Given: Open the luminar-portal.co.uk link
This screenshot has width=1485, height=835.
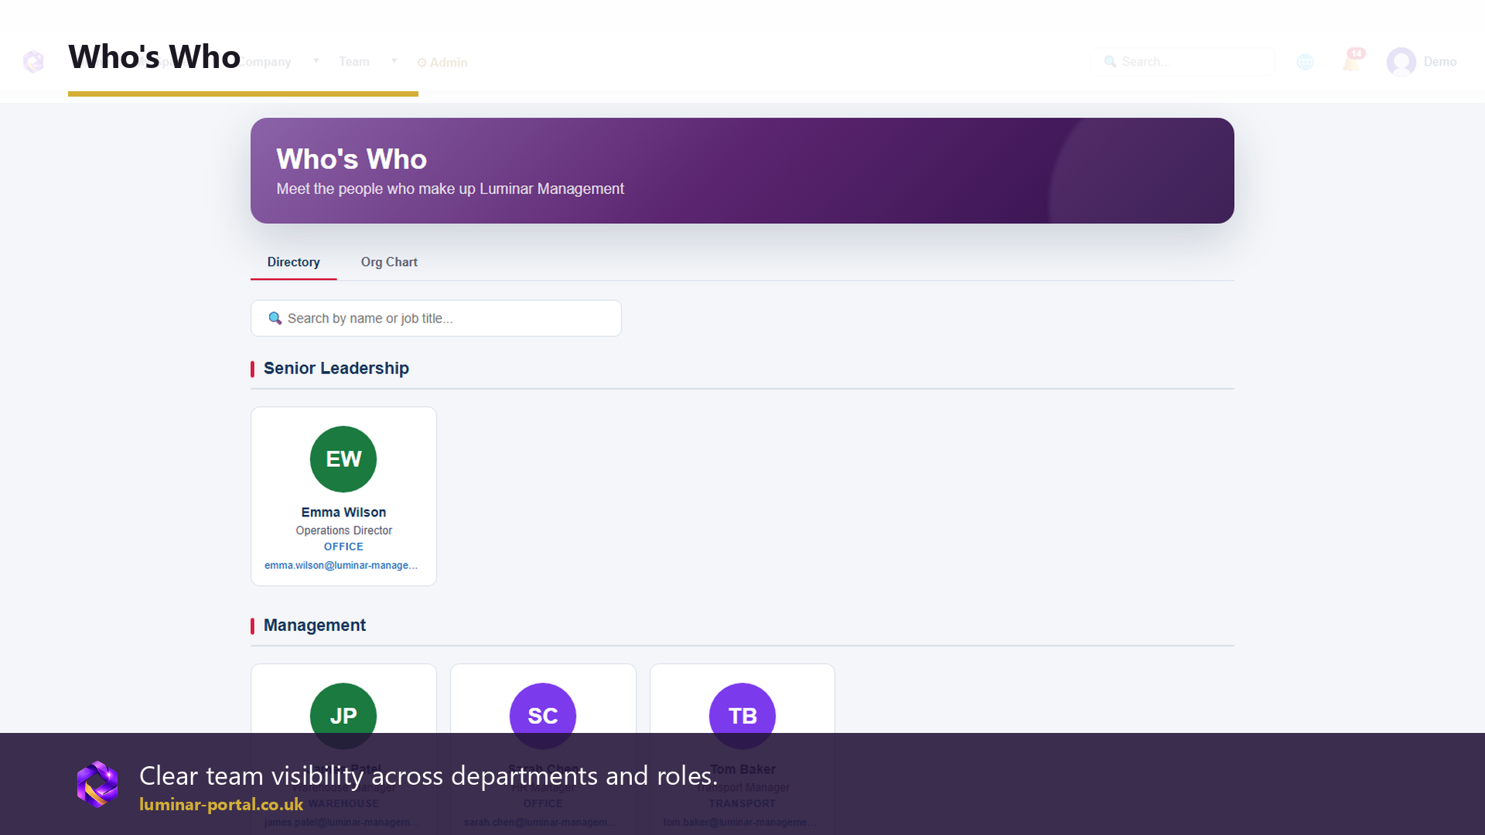Looking at the screenshot, I should click(x=221, y=805).
